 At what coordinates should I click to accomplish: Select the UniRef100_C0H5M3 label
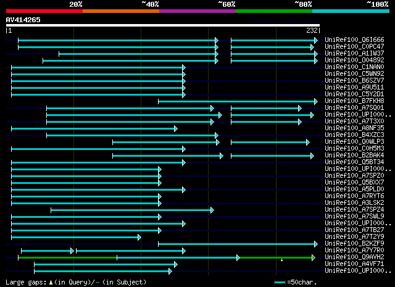pyautogui.click(x=354, y=149)
